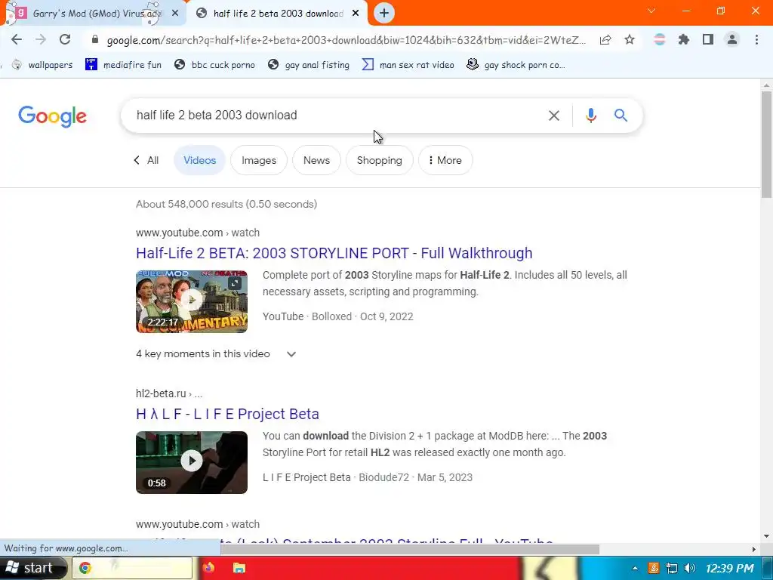Open the More search filters menu

(445, 160)
